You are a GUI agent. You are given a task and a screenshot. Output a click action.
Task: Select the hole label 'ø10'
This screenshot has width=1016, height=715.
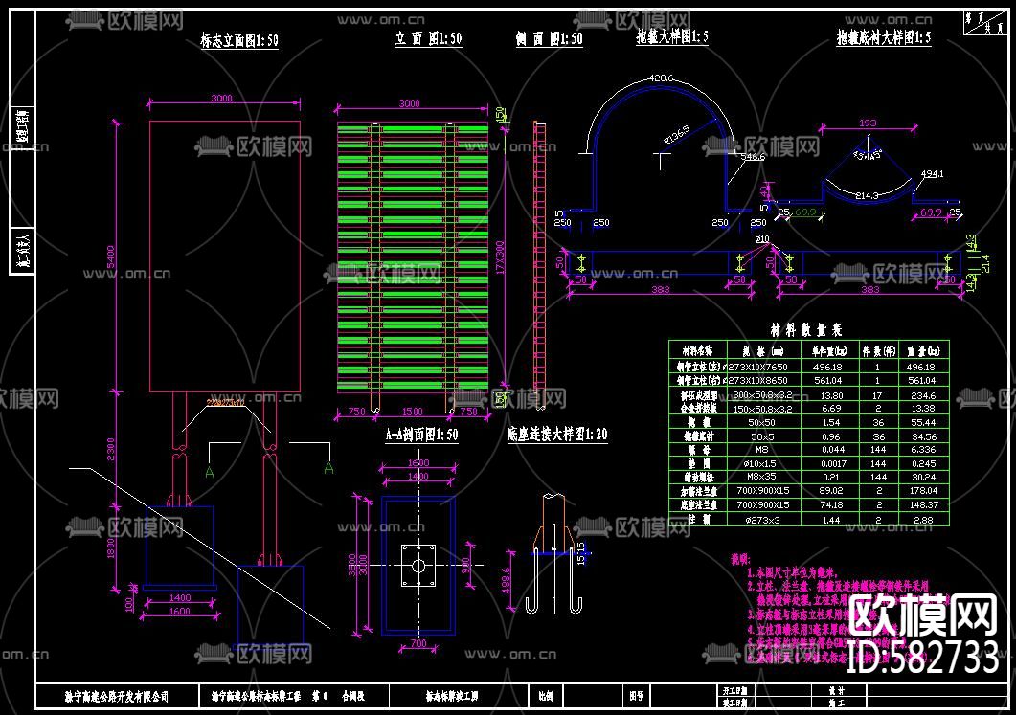[762, 239]
